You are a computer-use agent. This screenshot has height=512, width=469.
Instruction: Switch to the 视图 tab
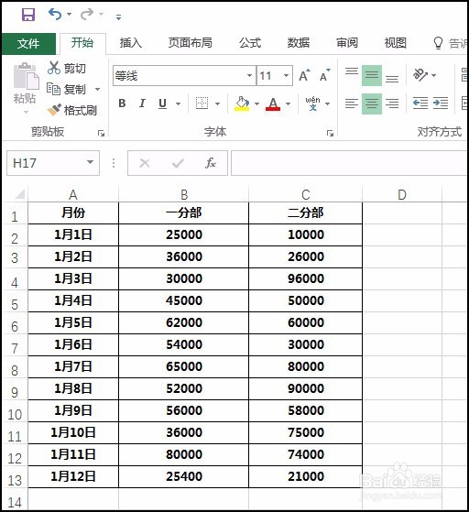[x=396, y=43]
